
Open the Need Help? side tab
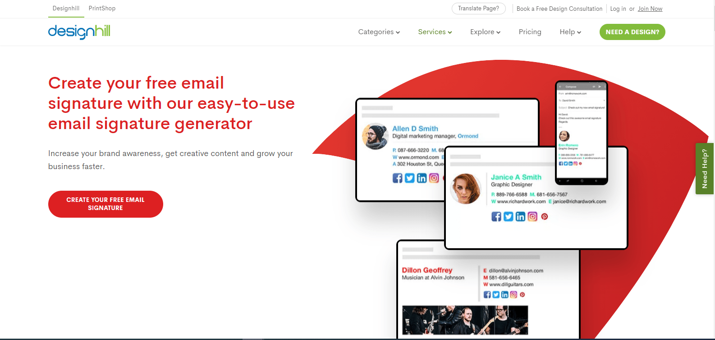(705, 169)
